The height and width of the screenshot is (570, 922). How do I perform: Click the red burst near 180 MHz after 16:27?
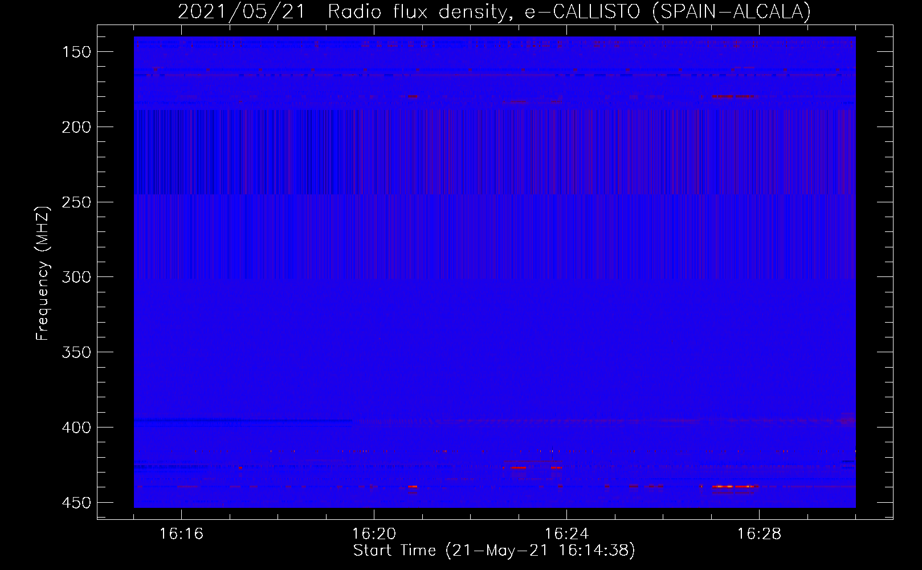click(x=733, y=96)
